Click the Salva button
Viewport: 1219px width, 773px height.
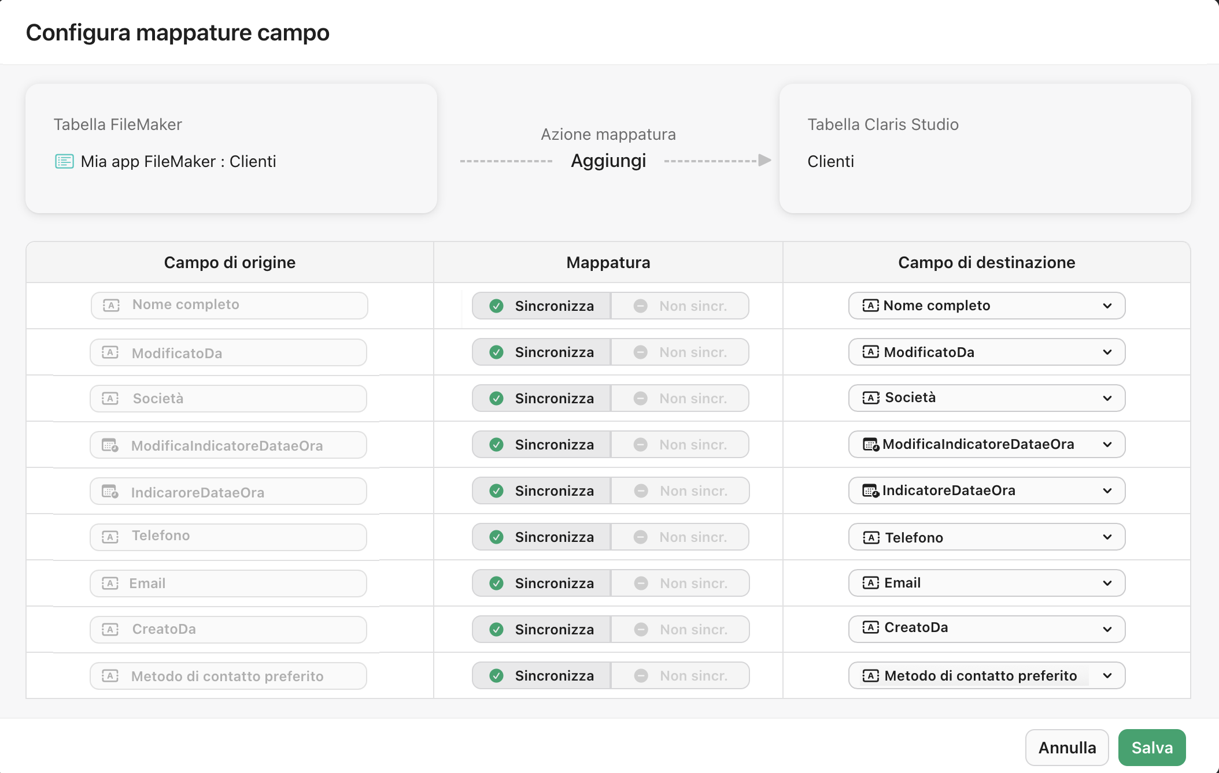pos(1152,747)
